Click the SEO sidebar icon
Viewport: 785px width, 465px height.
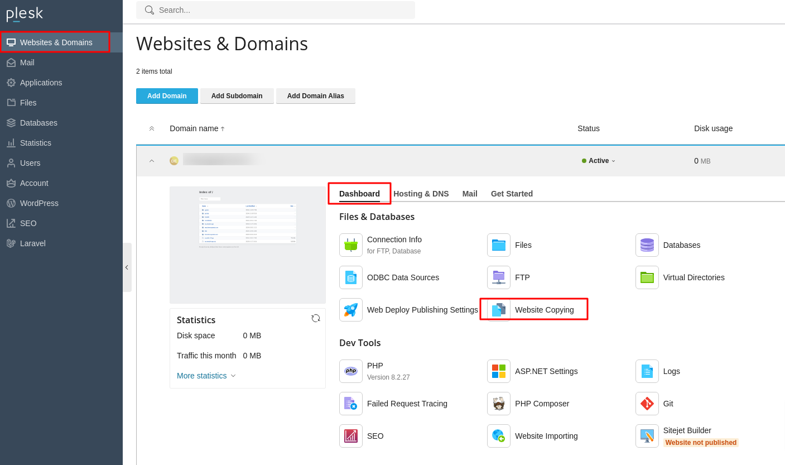pos(11,223)
